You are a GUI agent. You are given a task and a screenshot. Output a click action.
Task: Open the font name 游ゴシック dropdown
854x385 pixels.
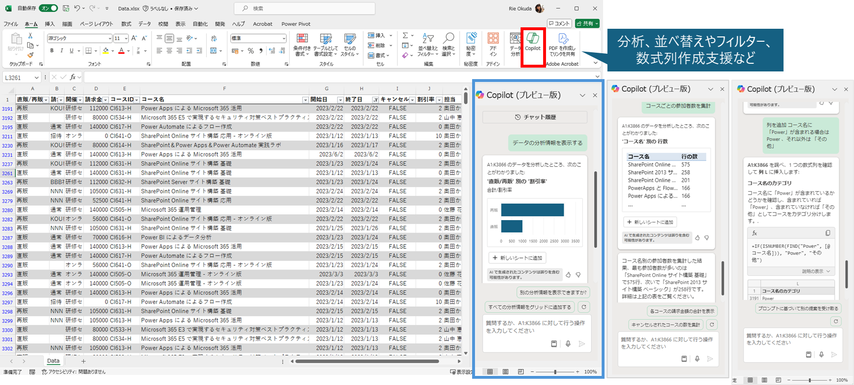tap(110, 38)
